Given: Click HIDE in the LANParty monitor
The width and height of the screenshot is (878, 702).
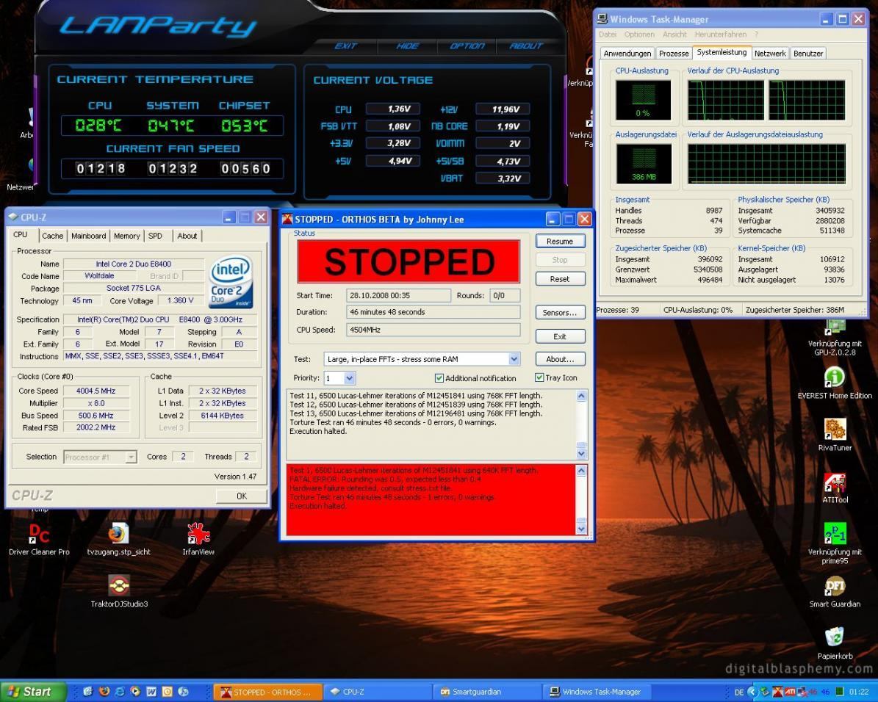Looking at the screenshot, I should click(x=407, y=46).
